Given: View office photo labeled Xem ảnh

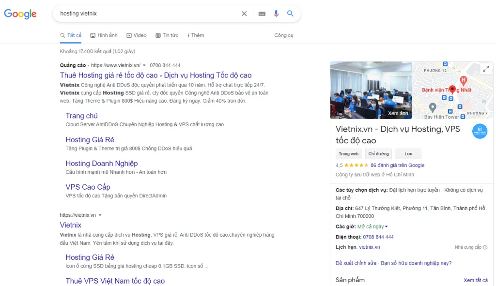Looking at the screenshot, I should point(371,90).
